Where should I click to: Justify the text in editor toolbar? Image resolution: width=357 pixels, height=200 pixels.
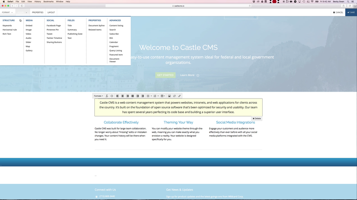(132, 96)
